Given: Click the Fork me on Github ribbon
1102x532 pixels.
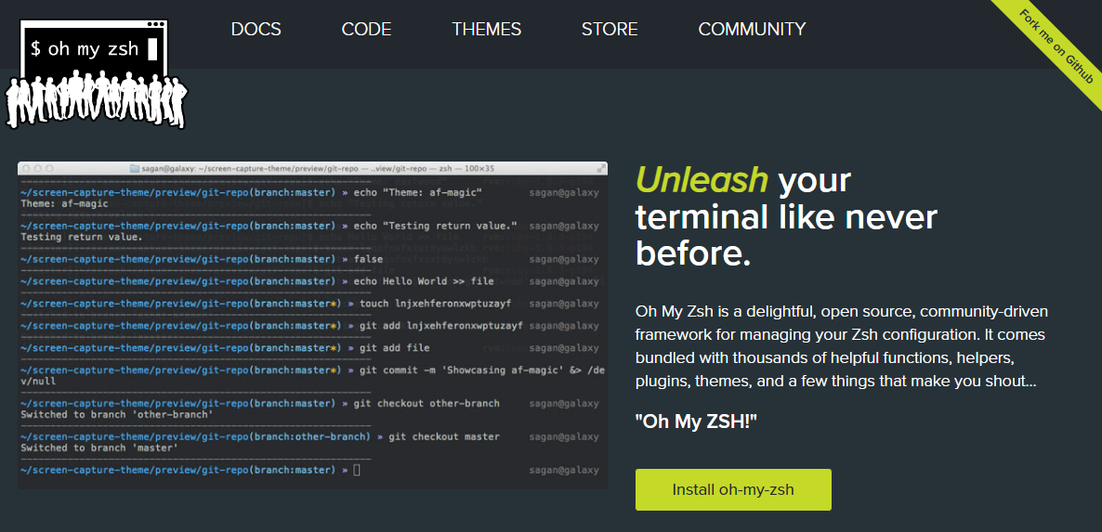Looking at the screenshot, I should (x=1055, y=47).
